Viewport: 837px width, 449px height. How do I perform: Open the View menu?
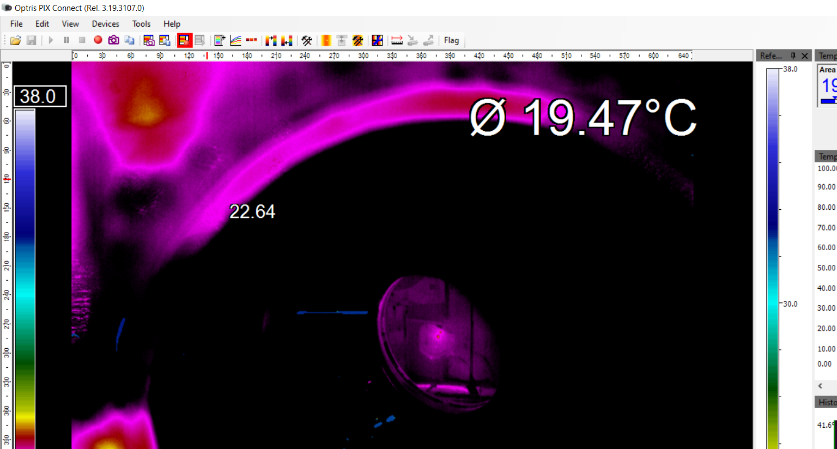(70, 24)
